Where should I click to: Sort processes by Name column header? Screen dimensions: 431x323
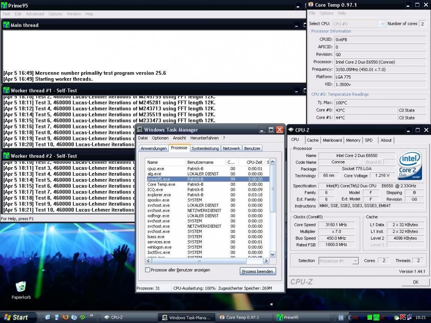coord(165,162)
